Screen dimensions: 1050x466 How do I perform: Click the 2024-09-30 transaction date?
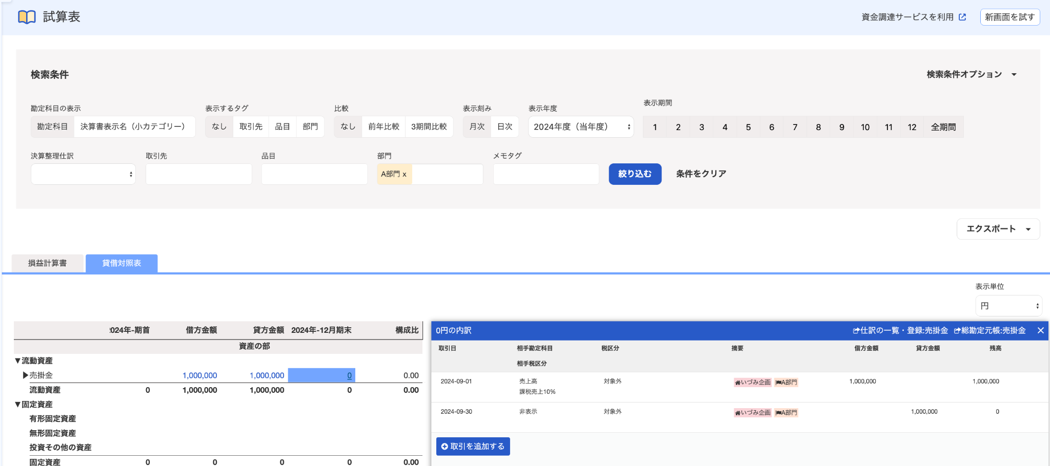[x=456, y=412]
